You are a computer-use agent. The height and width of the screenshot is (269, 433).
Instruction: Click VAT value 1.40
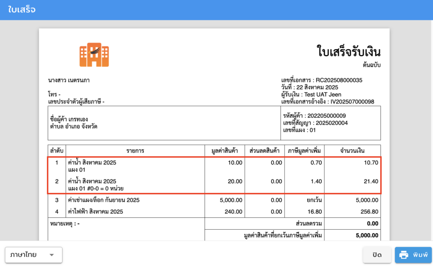pyautogui.click(x=316, y=182)
